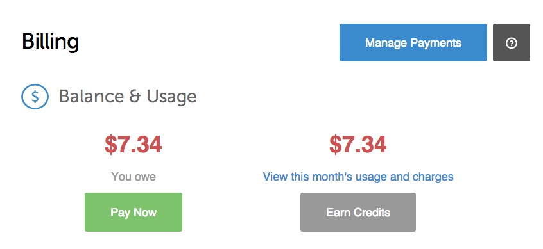Click the red monthly usage total
This screenshot has height=249, width=543.
tap(358, 145)
